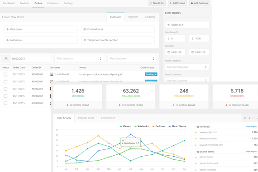Click the minimize dash icon on chart panel
The image size is (258, 172).
click(253, 118)
